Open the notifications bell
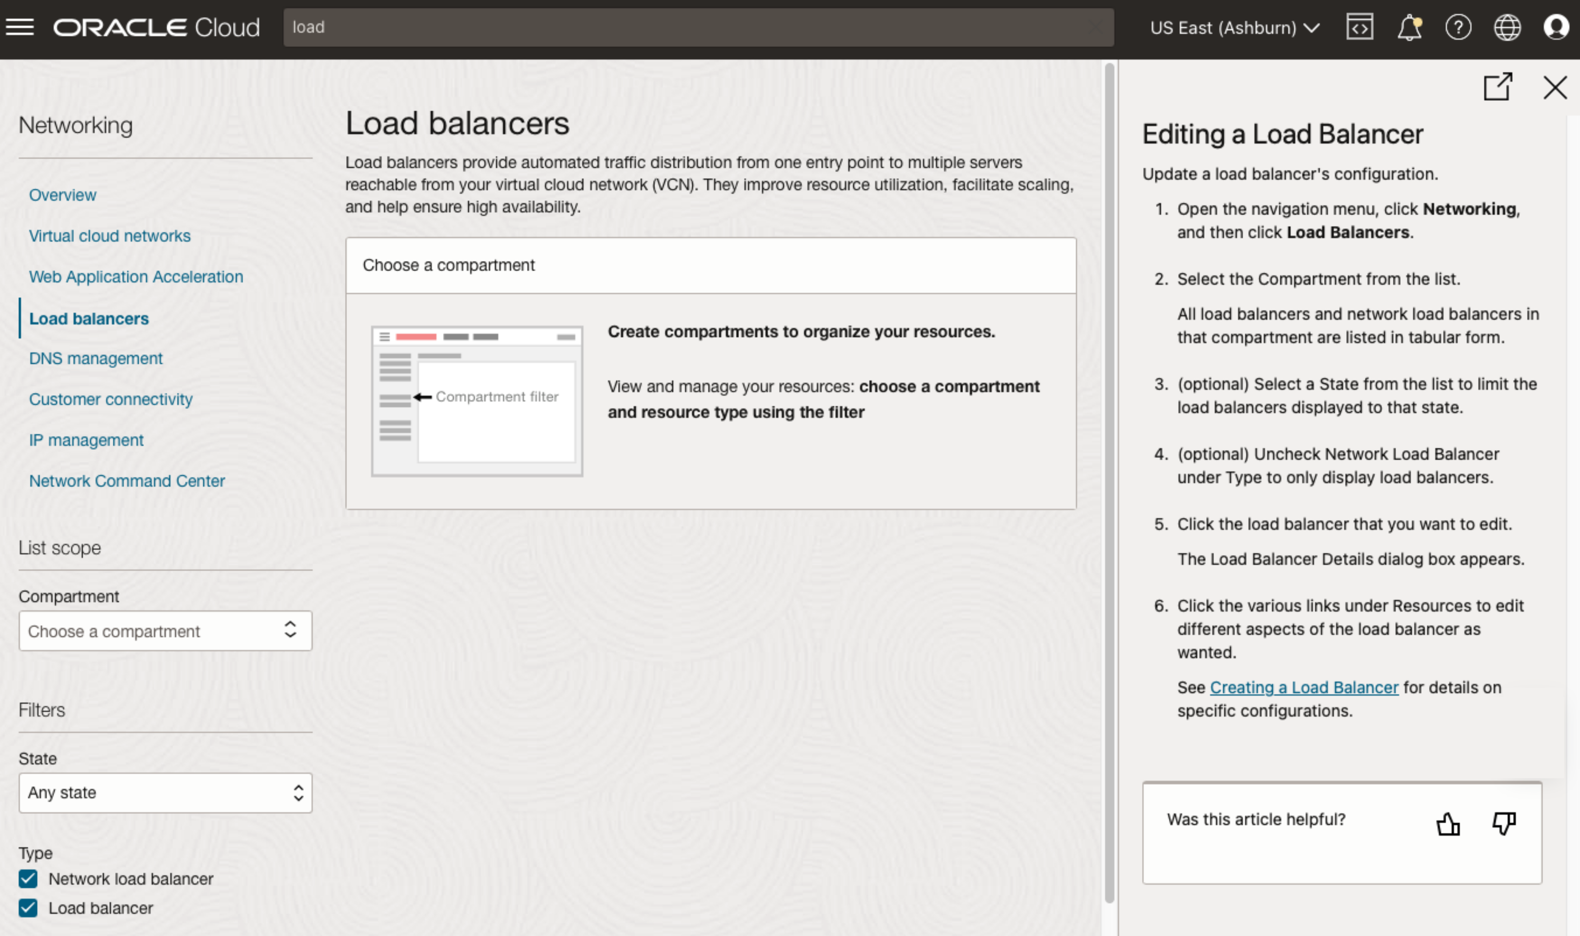 click(1409, 27)
